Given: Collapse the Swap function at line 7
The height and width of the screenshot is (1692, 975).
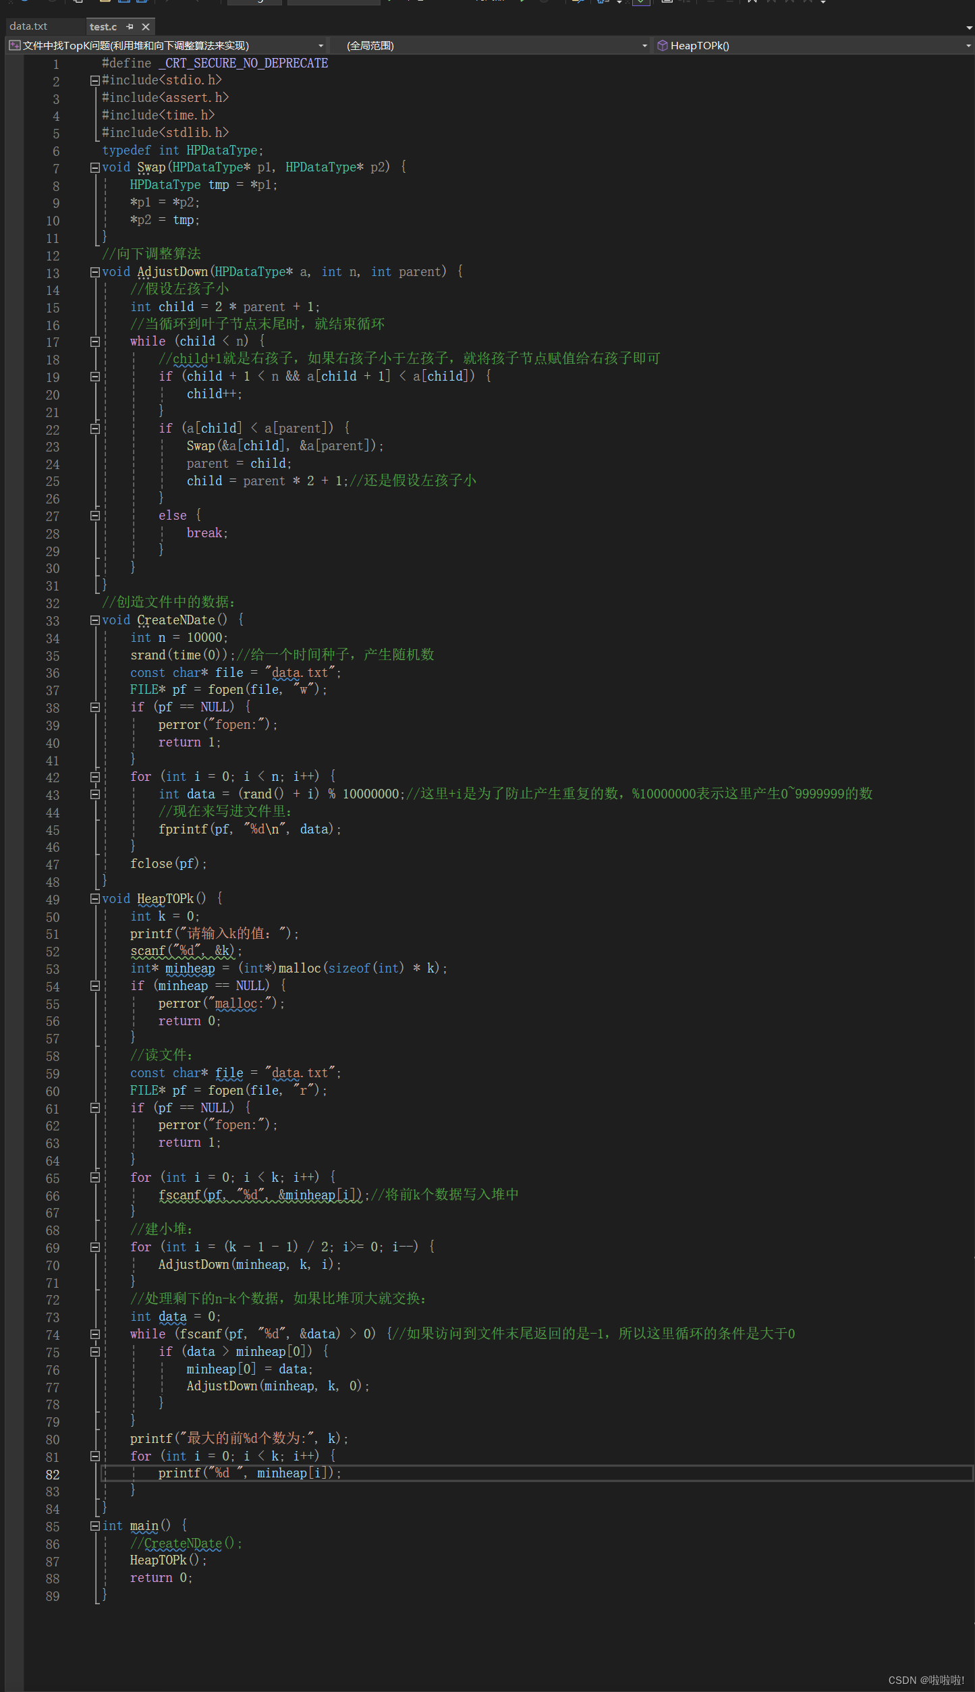Looking at the screenshot, I should pos(95,167).
